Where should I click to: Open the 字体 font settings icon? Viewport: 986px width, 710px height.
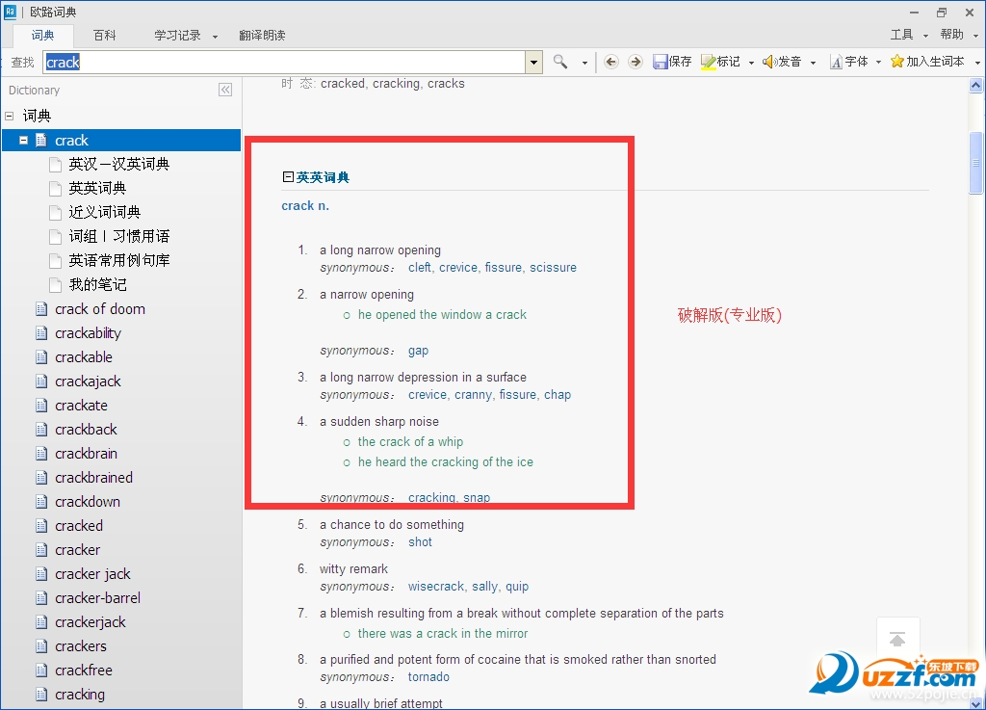click(836, 62)
